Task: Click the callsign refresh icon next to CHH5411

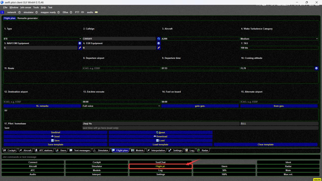Action: pos(159,39)
